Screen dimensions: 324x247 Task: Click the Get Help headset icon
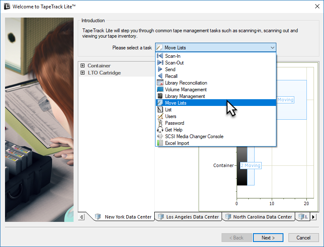coord(160,130)
